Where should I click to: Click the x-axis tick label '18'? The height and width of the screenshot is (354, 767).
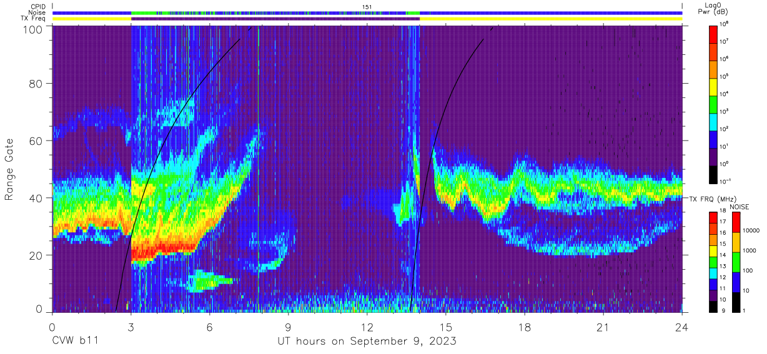pyautogui.click(x=525, y=327)
